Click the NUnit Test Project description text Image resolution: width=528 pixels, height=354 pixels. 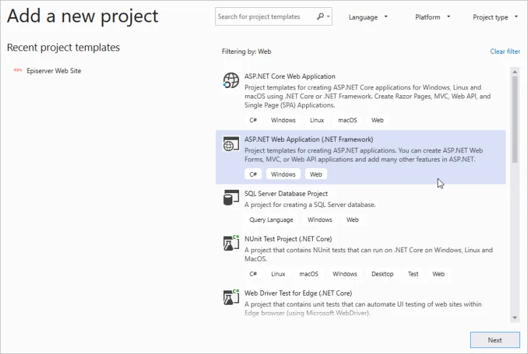[369, 254]
